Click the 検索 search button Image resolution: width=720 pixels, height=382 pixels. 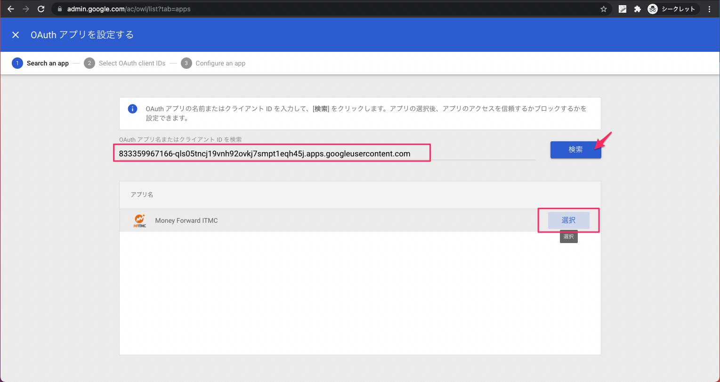575,150
